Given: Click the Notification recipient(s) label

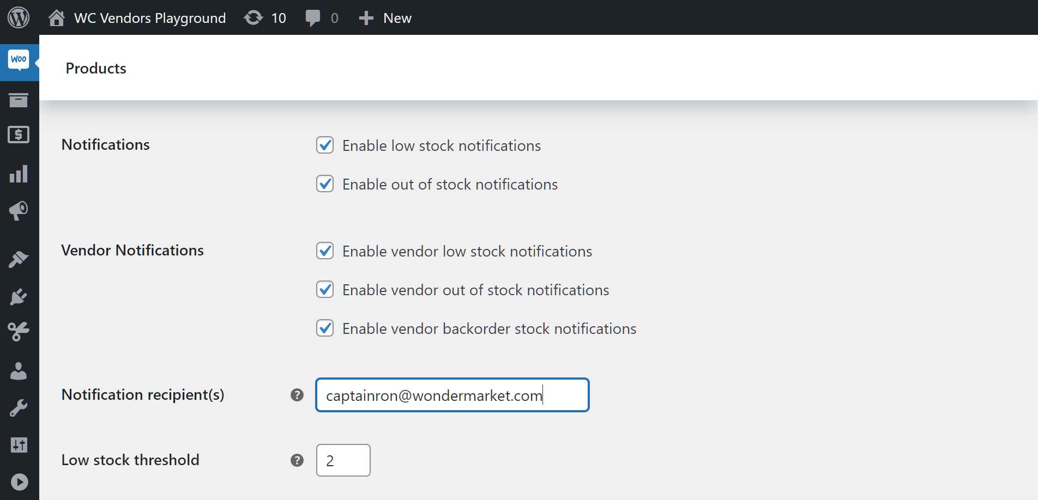Looking at the screenshot, I should click(143, 394).
